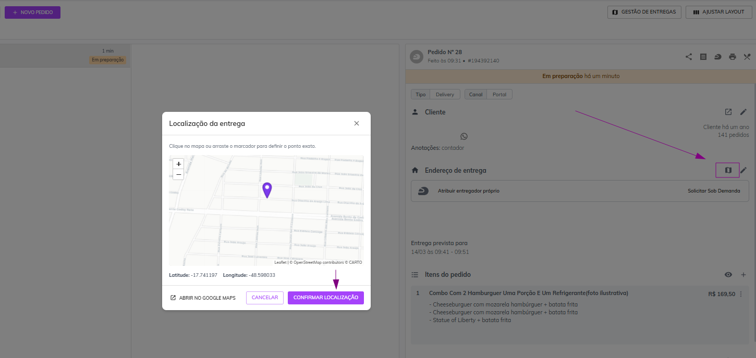The height and width of the screenshot is (358, 756).
Task: Open three-dot menu for the combo item
Action: [x=741, y=294]
